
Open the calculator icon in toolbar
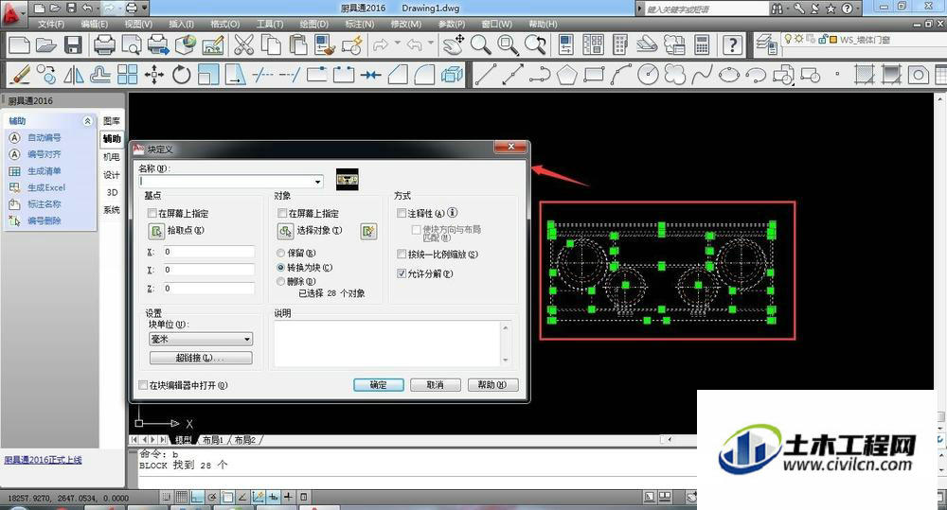tap(701, 44)
